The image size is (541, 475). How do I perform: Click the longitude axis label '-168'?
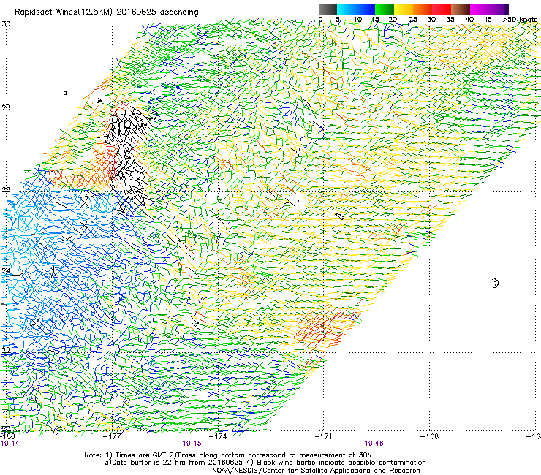point(430,436)
